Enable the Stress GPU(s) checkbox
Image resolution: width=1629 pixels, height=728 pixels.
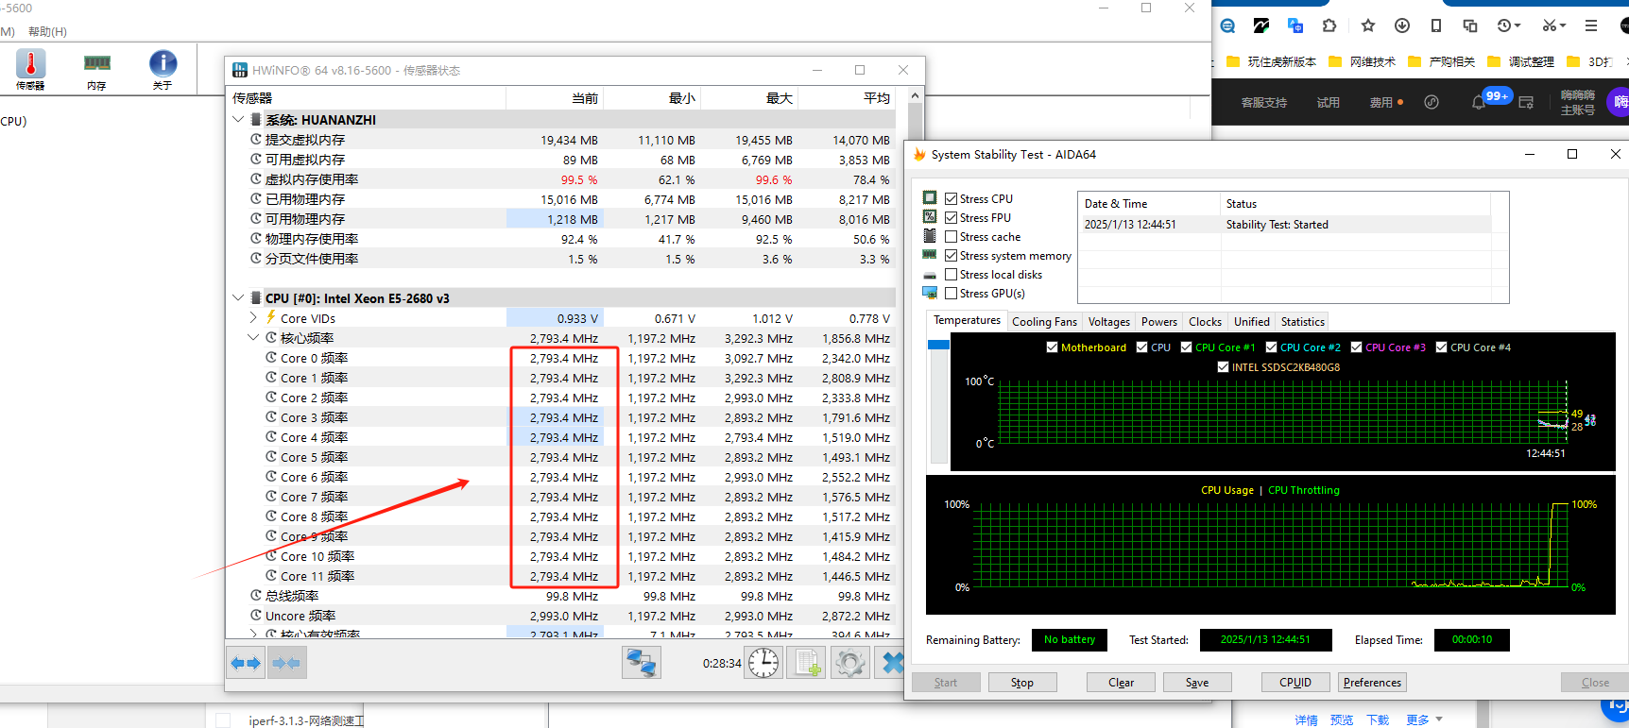[951, 293]
